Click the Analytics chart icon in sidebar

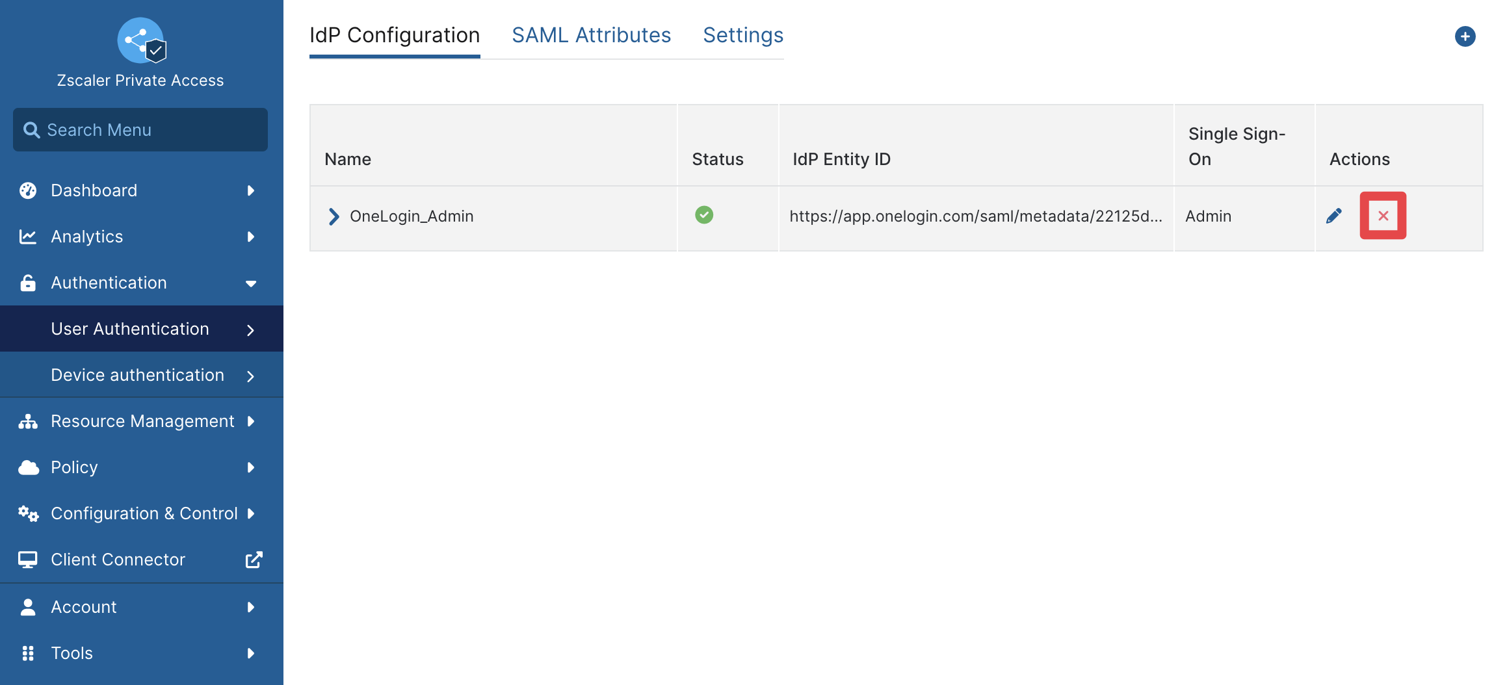(28, 237)
